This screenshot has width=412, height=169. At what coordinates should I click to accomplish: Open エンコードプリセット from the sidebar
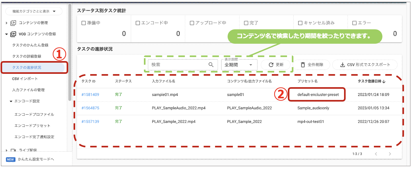tap(32, 126)
